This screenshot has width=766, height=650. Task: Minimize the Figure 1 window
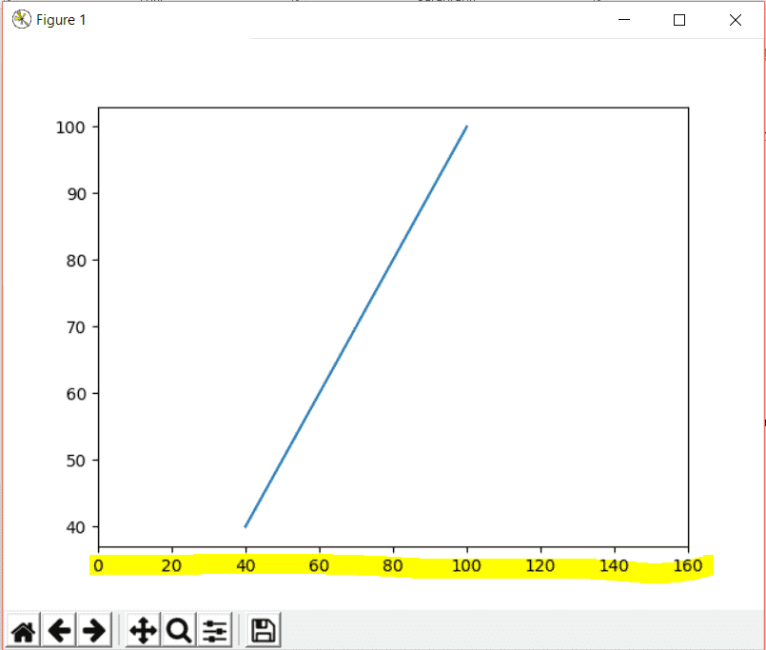point(624,20)
